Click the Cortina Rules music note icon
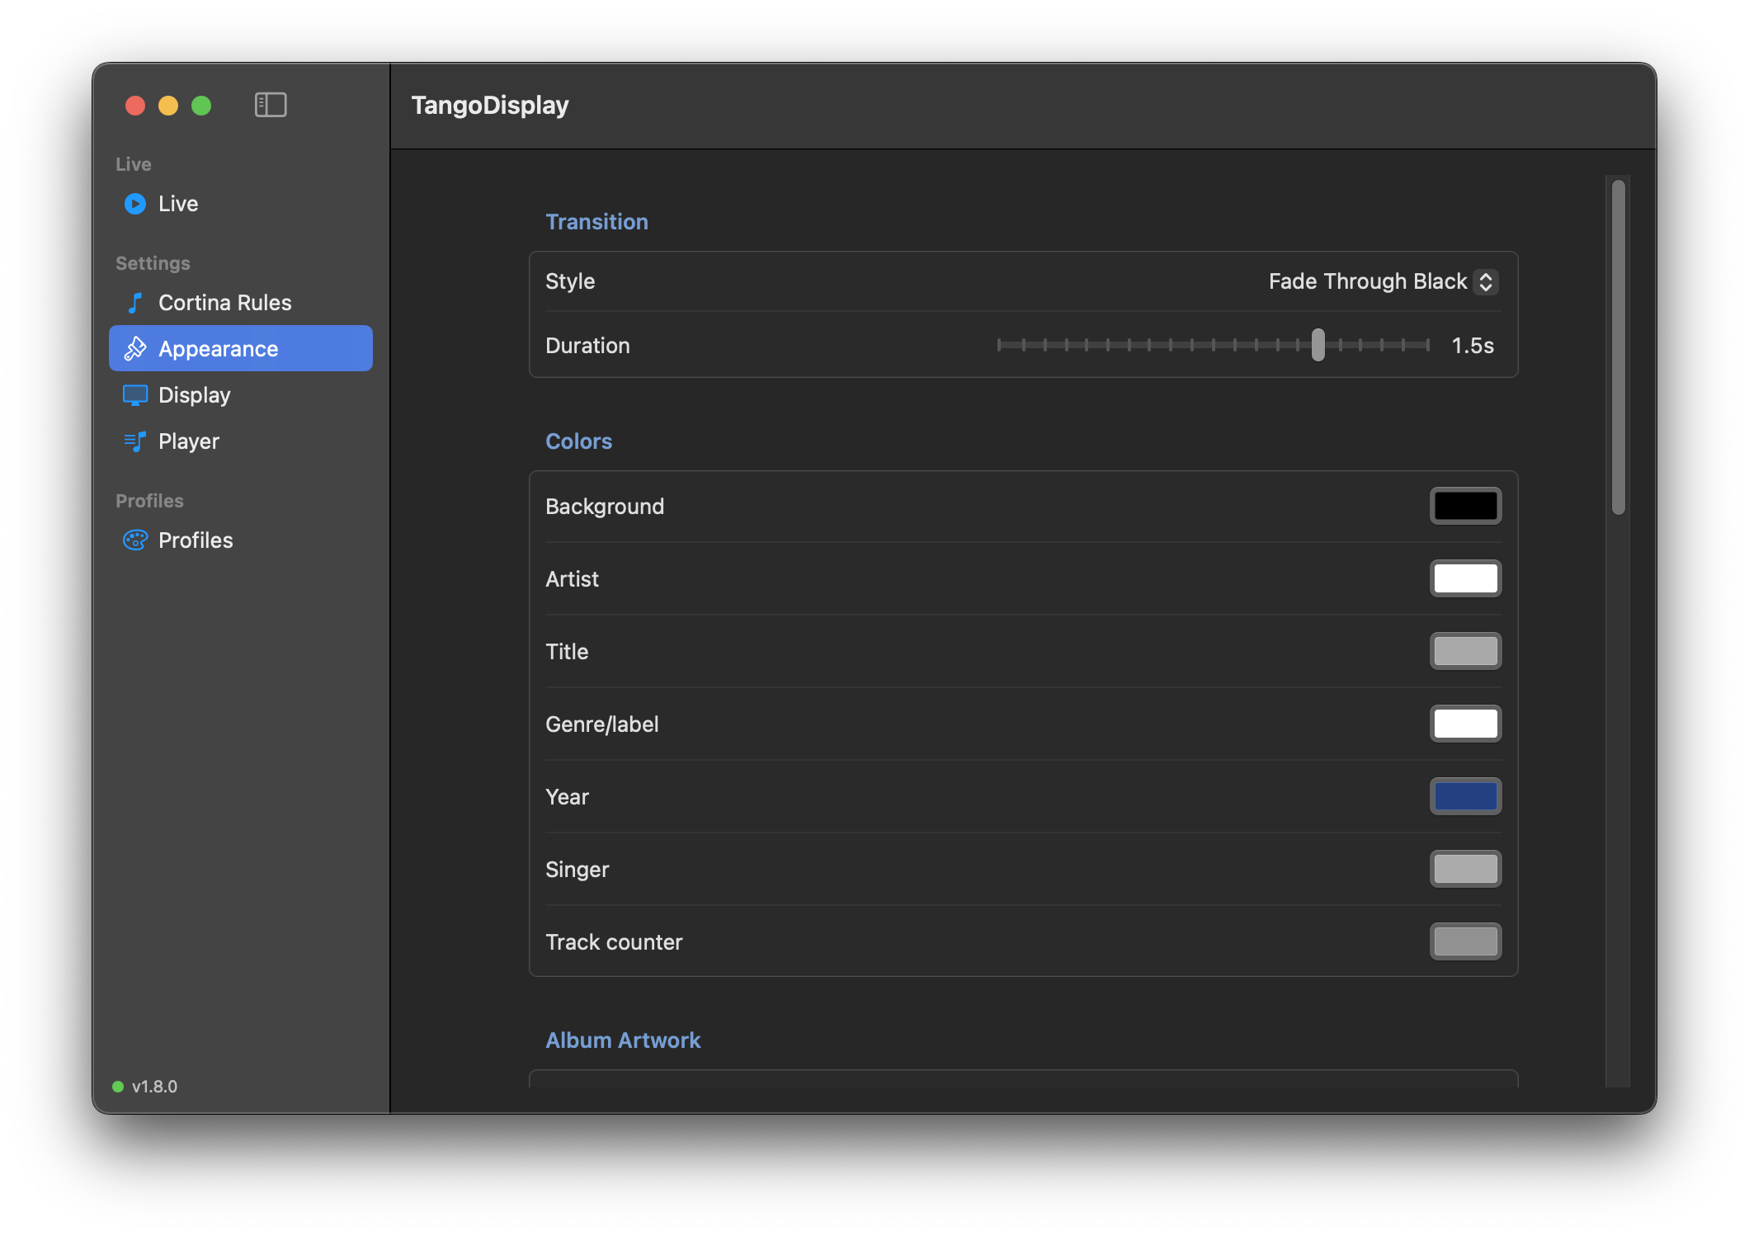Viewport: 1749px width, 1236px height. (135, 303)
